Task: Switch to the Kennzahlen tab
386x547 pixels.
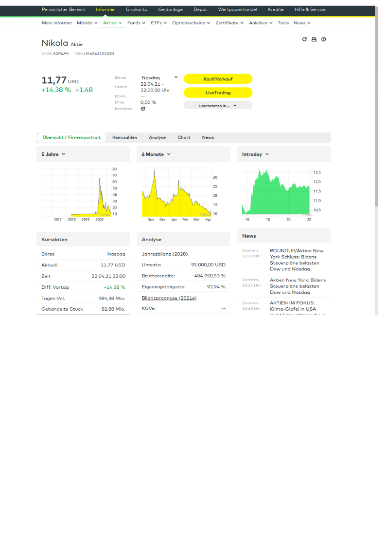Action: (x=124, y=137)
